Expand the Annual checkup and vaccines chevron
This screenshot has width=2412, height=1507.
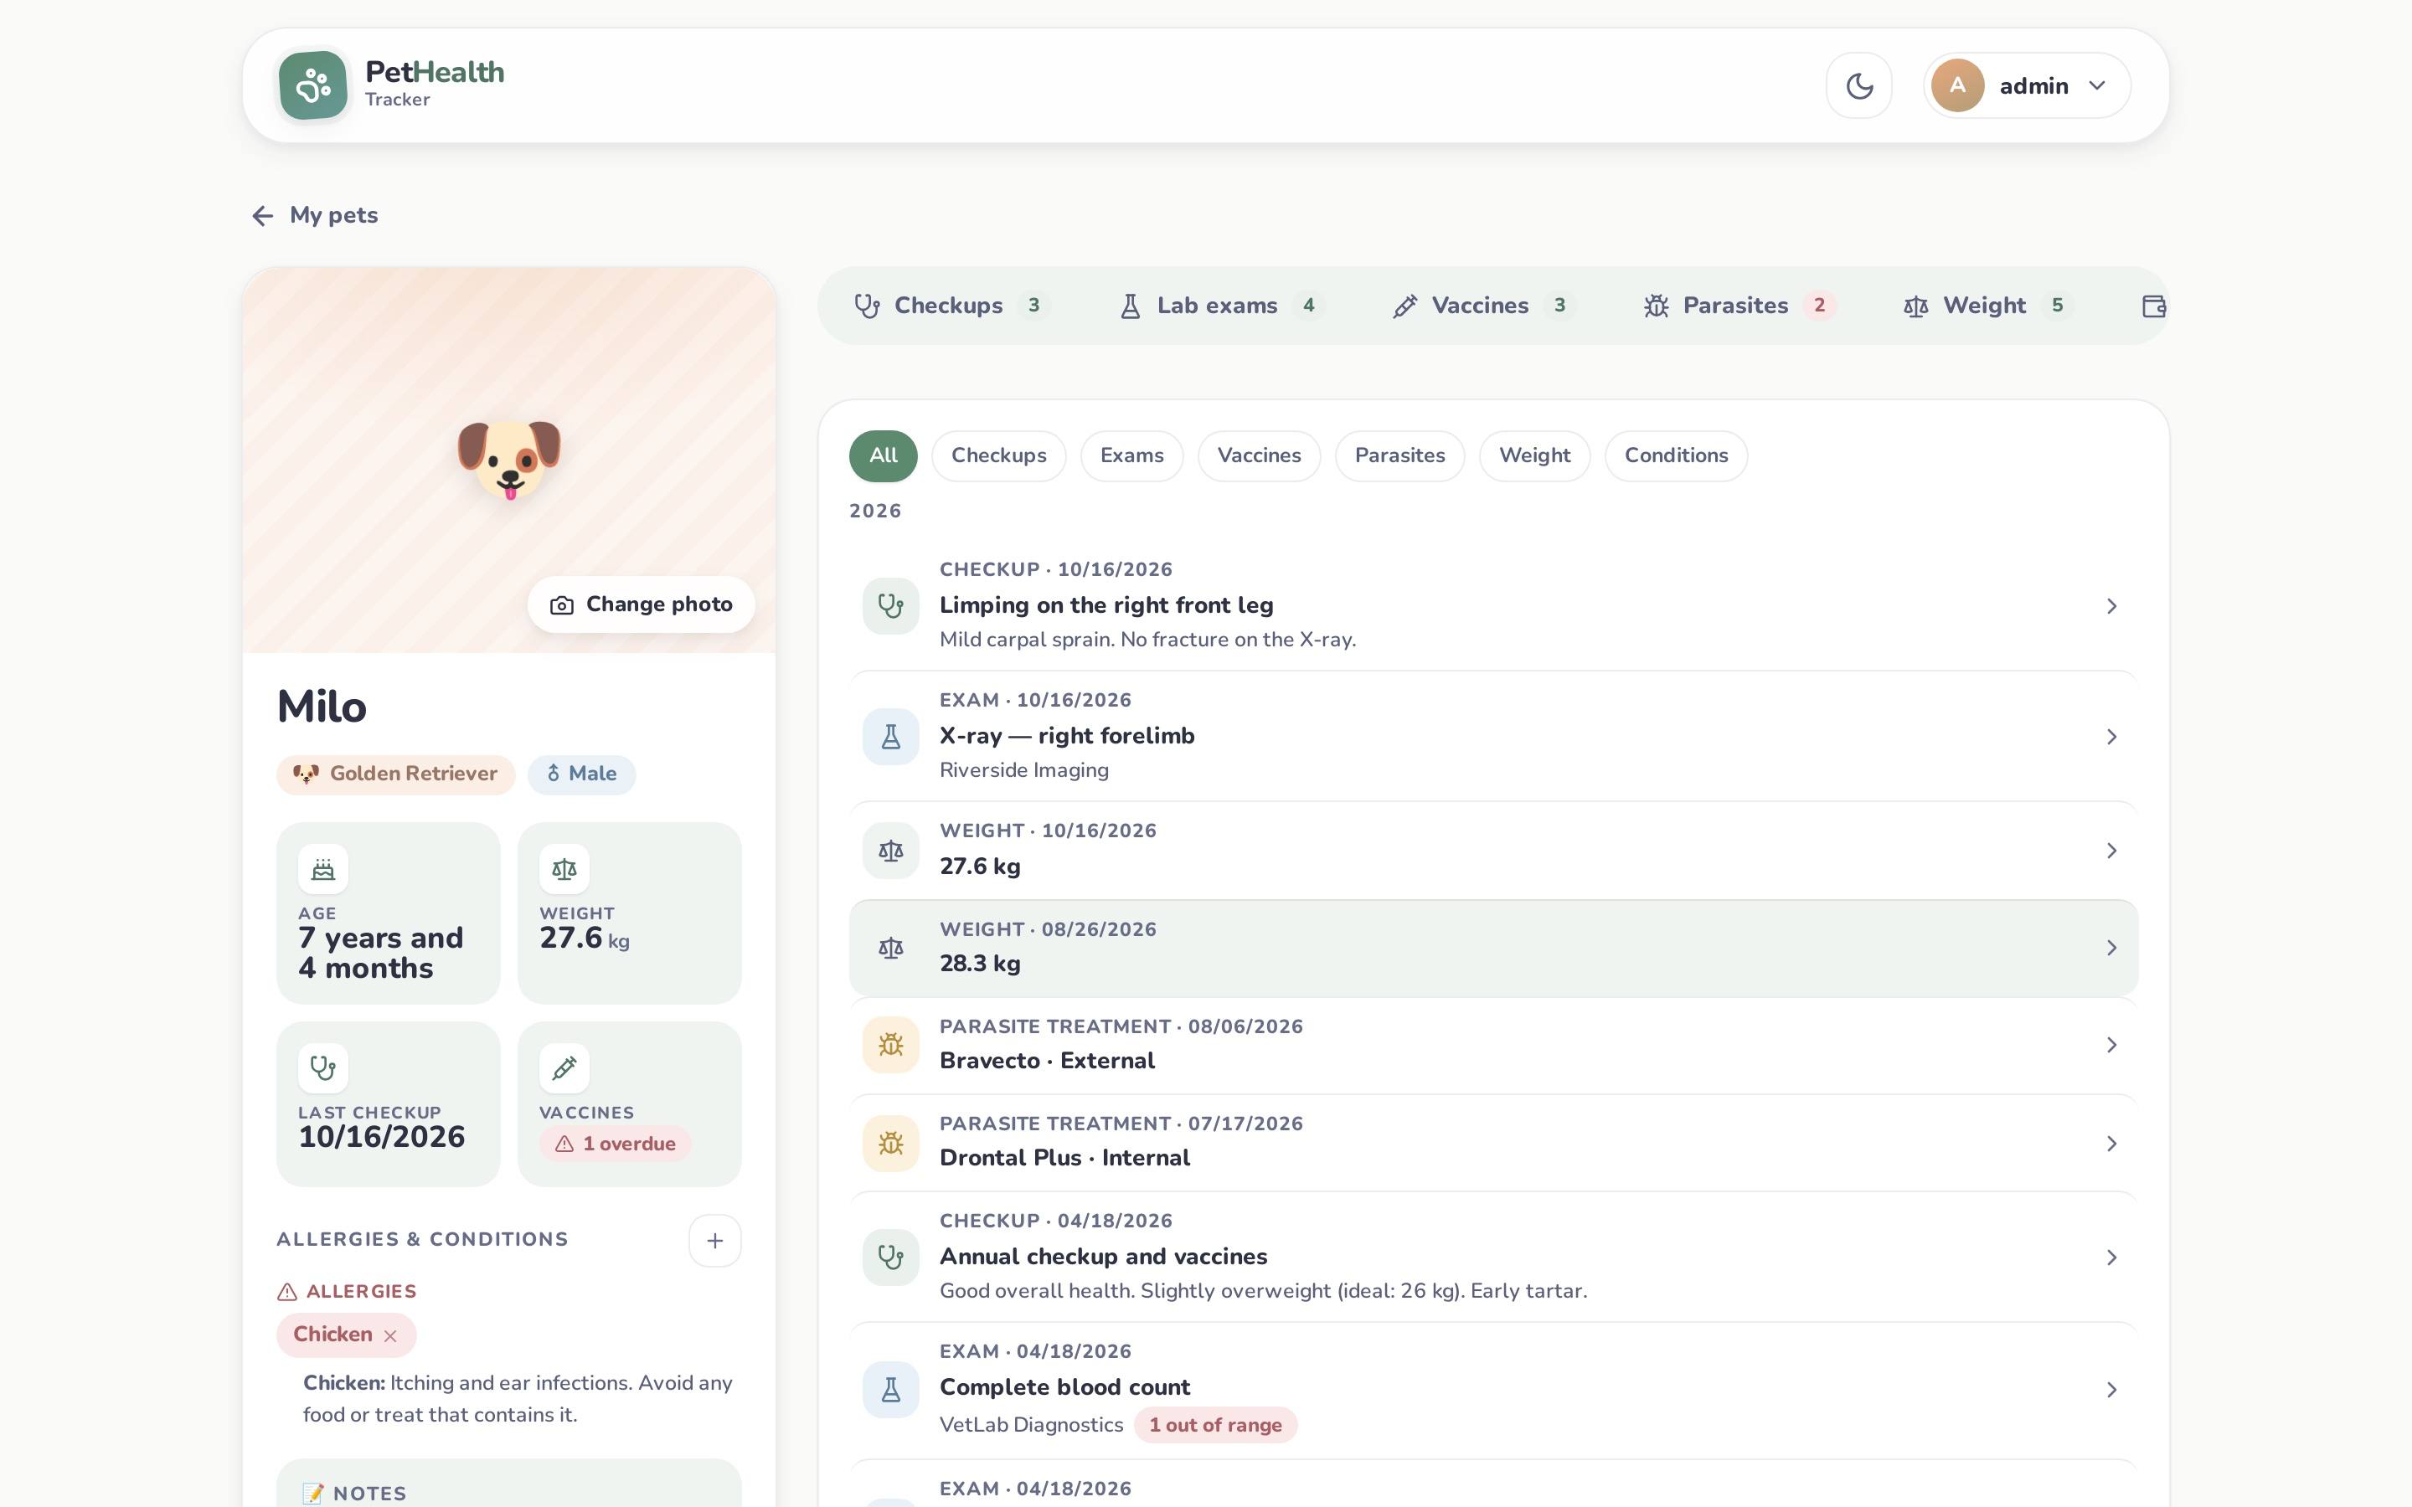pos(2111,1258)
